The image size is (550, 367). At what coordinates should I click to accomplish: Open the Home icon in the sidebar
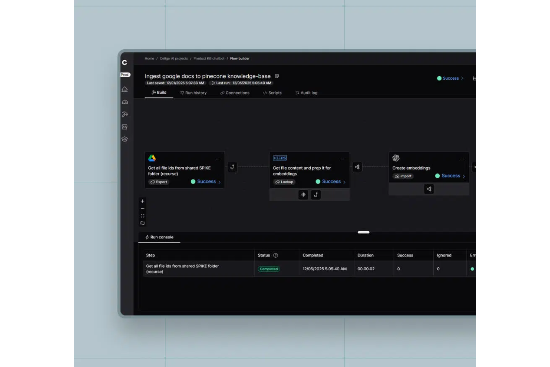[x=125, y=89]
